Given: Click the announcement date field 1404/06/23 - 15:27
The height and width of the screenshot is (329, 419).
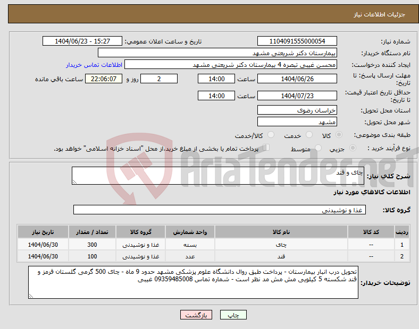Looking at the screenshot, I should coord(82,41).
